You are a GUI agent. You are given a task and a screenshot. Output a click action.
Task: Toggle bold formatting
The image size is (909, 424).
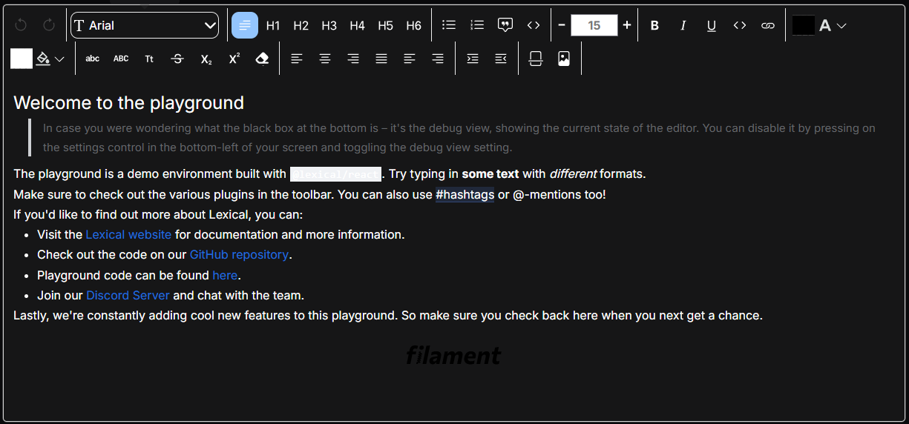[x=654, y=25]
